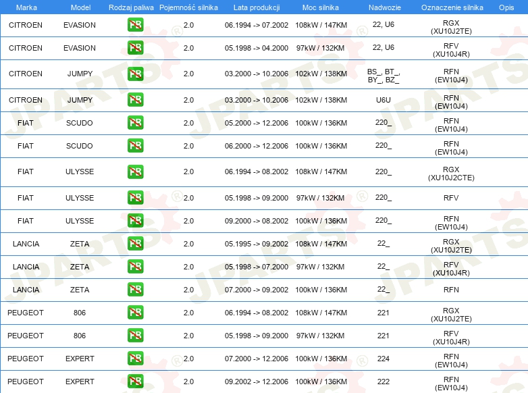Click fuel icon in Jumpy BS_, BT_ row
This screenshot has width=528, height=393.
pyautogui.click(x=135, y=74)
